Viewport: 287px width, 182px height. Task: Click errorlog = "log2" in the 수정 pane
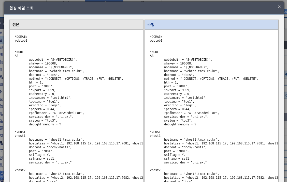coord(180,105)
